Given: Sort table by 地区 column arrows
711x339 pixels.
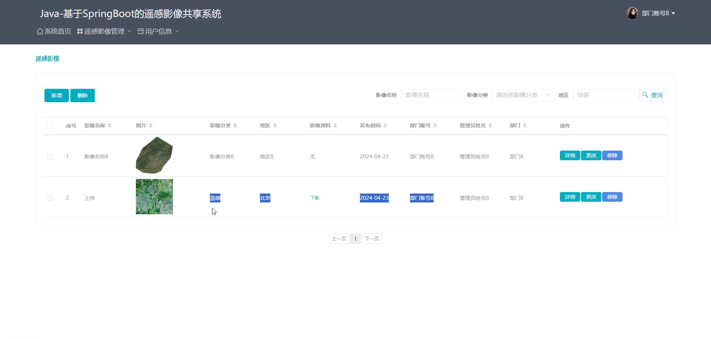Looking at the screenshot, I should tap(275, 126).
